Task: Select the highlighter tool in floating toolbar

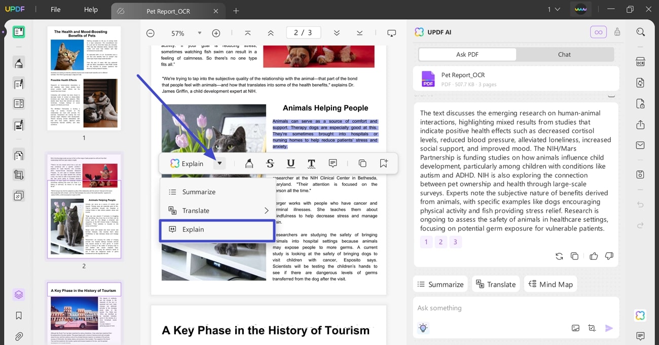Action: pyautogui.click(x=249, y=163)
